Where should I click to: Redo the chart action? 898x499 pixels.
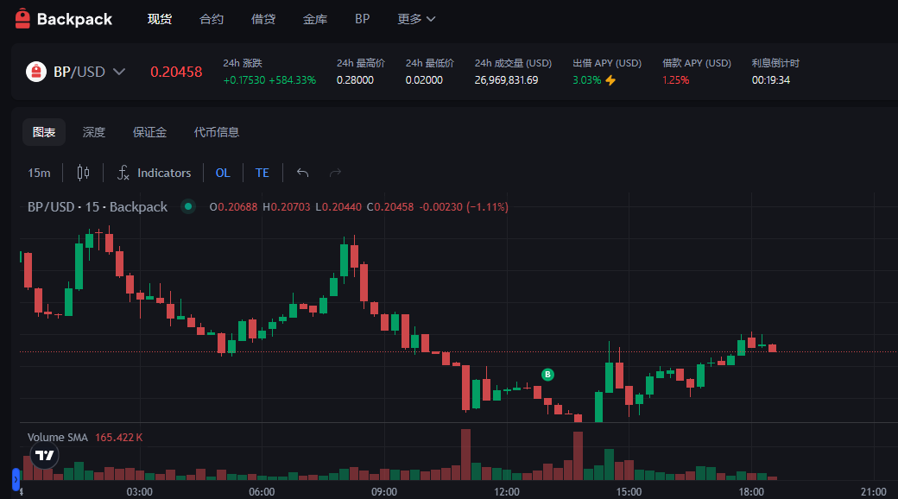click(x=335, y=173)
